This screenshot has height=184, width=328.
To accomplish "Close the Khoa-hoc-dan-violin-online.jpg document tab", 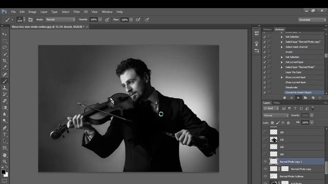I will [87, 27].
